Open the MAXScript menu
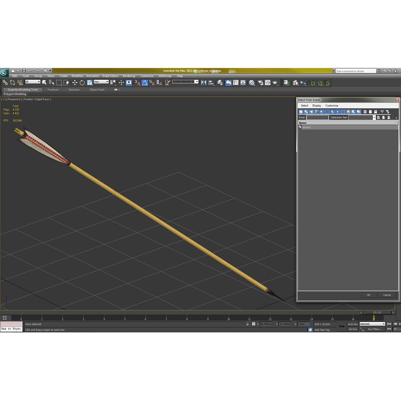401x401 pixels. [x=165, y=76]
